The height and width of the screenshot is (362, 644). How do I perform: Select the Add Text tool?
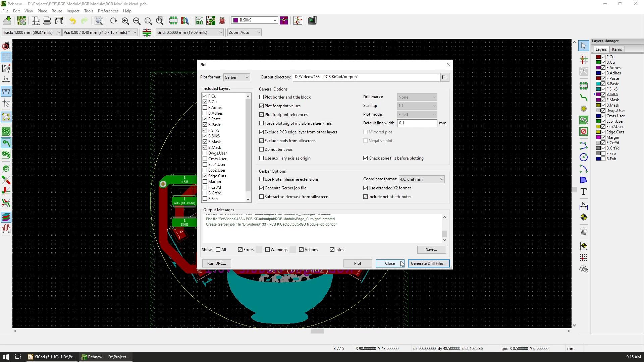tap(584, 192)
